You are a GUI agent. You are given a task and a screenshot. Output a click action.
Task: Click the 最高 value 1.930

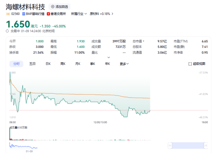coord(81,41)
